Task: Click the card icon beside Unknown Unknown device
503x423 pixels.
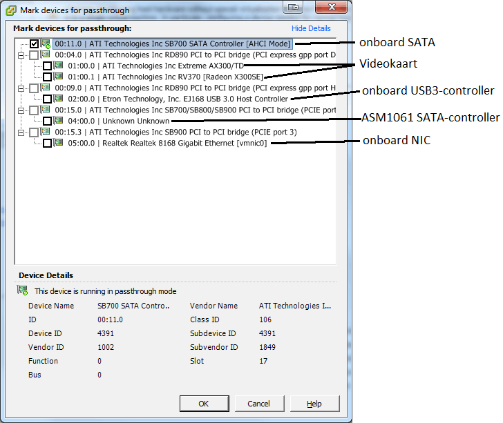Action: [x=58, y=121]
